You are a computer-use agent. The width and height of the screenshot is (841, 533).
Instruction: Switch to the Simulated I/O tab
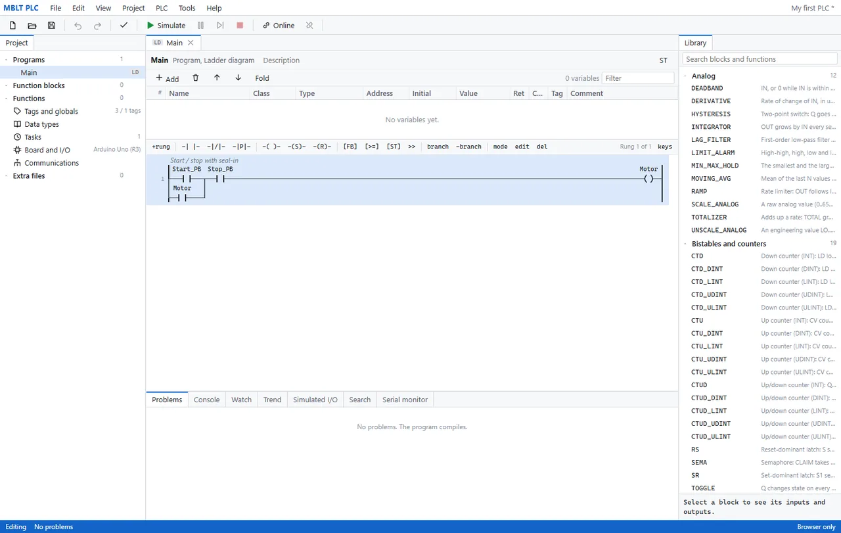click(x=315, y=400)
